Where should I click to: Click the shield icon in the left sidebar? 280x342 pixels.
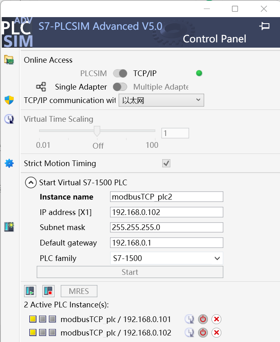[9, 100]
